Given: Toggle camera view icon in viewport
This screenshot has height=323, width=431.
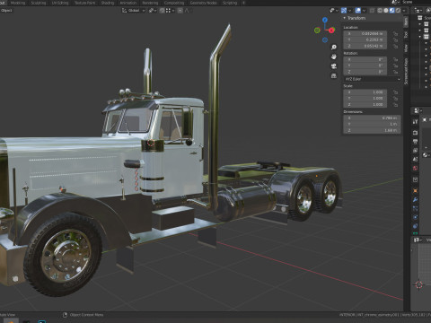Looking at the screenshot, I should pyautogui.click(x=334, y=66).
